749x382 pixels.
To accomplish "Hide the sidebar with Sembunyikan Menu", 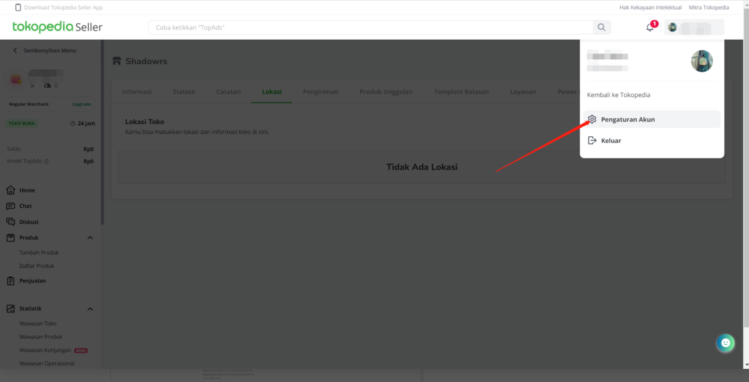I will point(45,50).
